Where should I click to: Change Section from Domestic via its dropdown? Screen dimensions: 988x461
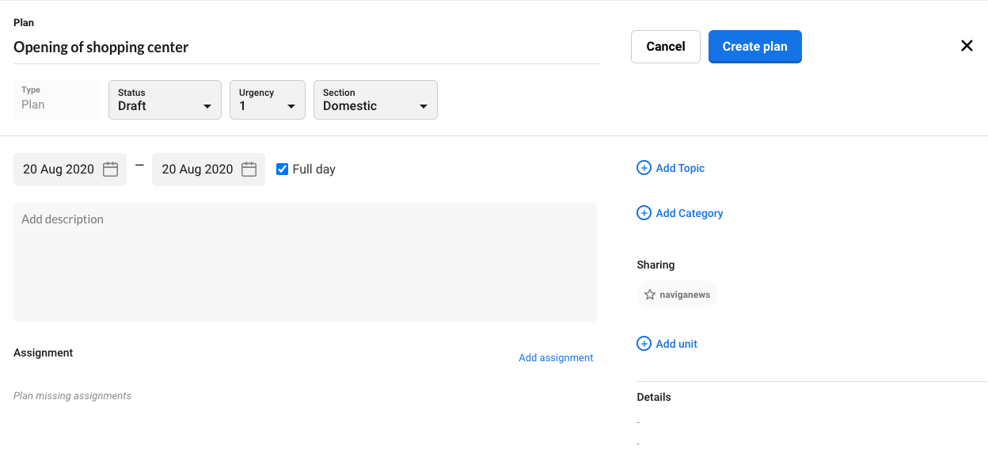pyautogui.click(x=375, y=100)
